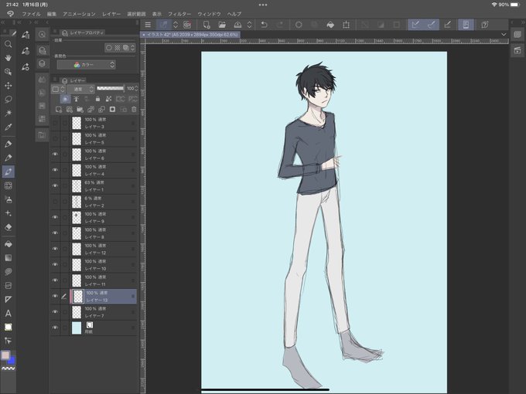Select the Eraser tool
Image resolution: width=526 pixels, height=394 pixels.
click(x=8, y=227)
